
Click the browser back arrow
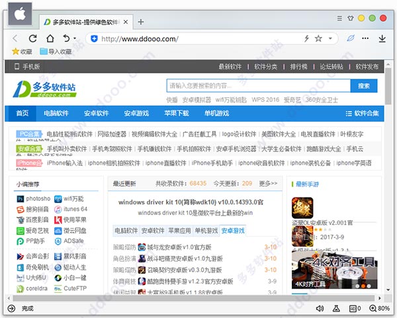[x=15, y=38]
